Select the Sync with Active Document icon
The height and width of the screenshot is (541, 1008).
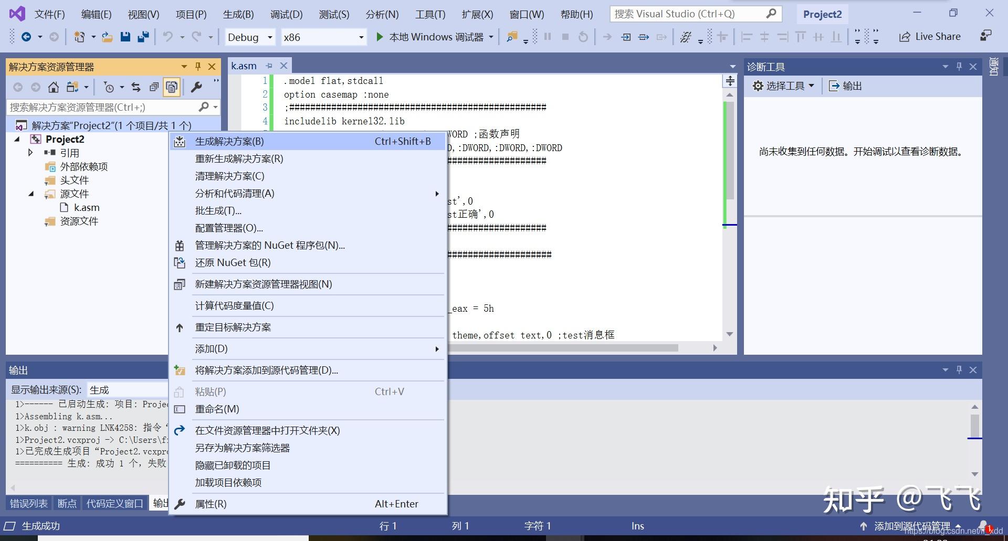tap(135, 87)
